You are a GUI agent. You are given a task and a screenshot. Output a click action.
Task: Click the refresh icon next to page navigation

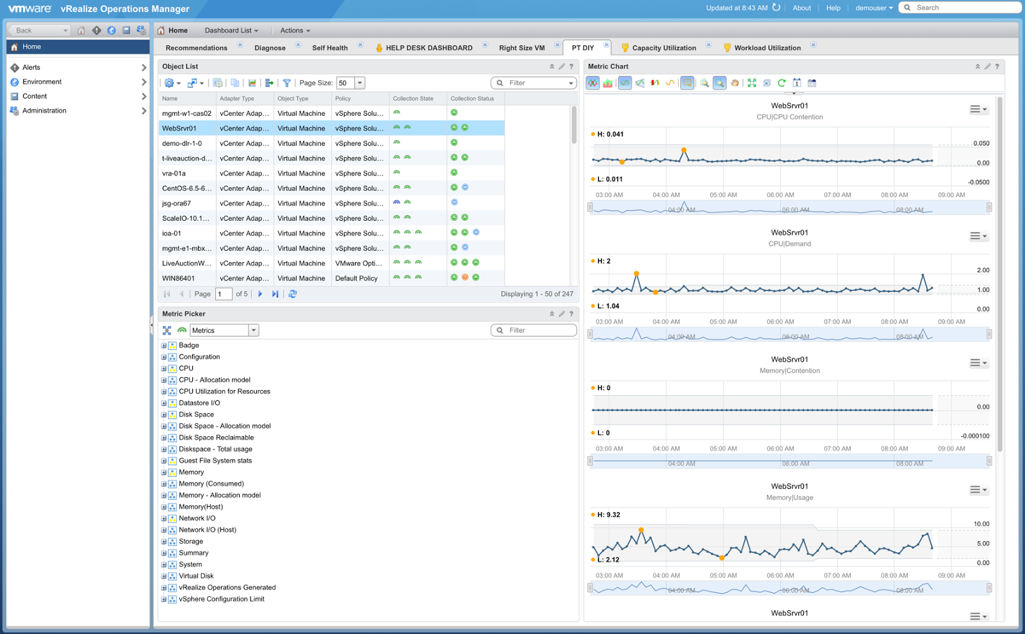click(293, 293)
